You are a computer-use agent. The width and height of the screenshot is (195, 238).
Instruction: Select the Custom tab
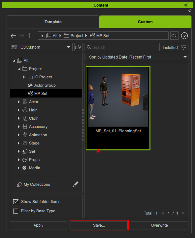click(x=145, y=22)
